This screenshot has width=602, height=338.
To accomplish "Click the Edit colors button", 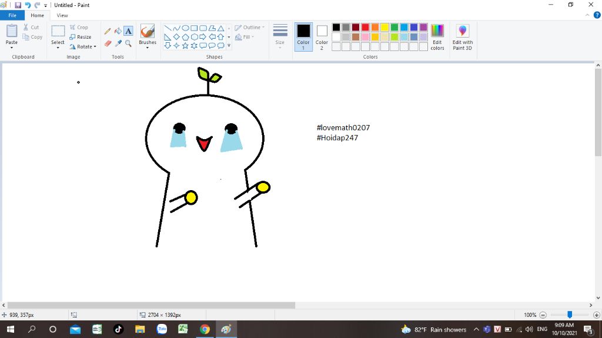I will click(437, 37).
